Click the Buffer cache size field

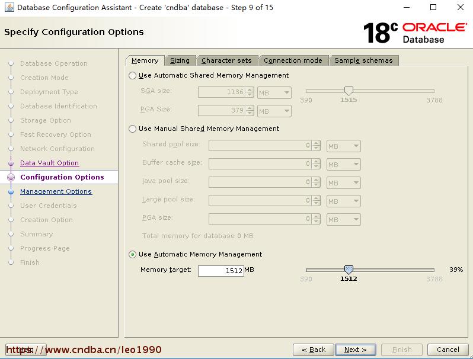(x=260, y=164)
